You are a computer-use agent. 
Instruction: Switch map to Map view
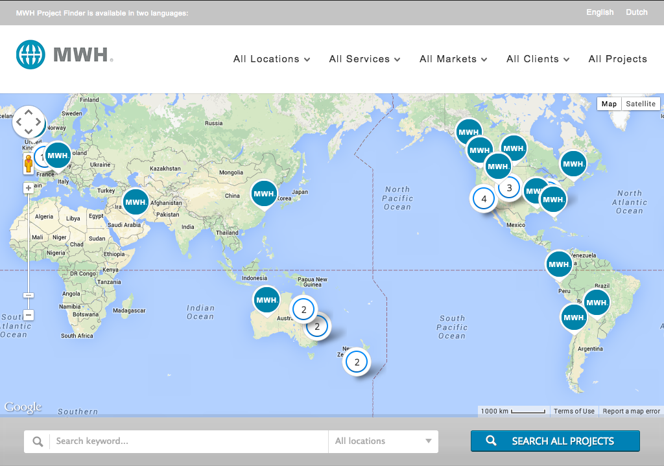[609, 104]
